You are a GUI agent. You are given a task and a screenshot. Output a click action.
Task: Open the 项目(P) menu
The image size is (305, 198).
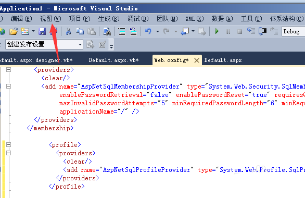(x=80, y=19)
